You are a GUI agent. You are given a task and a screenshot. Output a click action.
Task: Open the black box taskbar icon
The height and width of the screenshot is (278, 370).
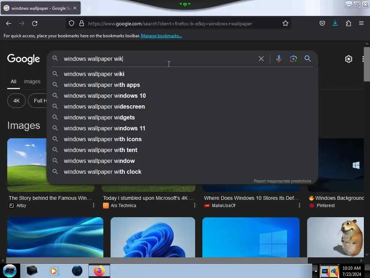point(32,271)
